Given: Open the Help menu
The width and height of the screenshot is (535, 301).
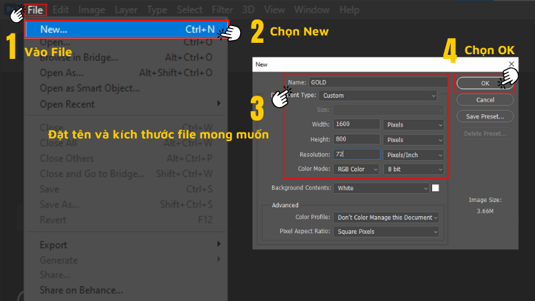Looking at the screenshot, I should (349, 10).
